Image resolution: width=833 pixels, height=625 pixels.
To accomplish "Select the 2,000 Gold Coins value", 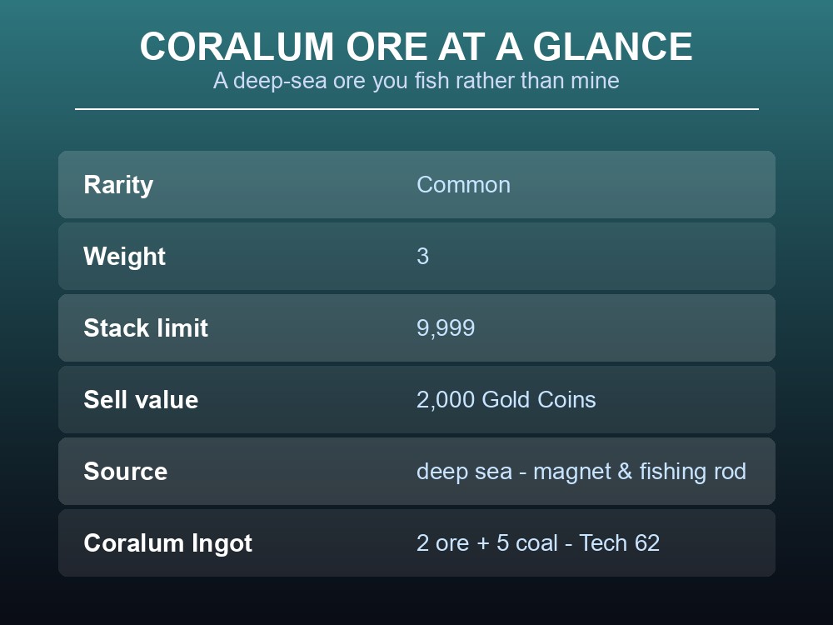I will [506, 400].
